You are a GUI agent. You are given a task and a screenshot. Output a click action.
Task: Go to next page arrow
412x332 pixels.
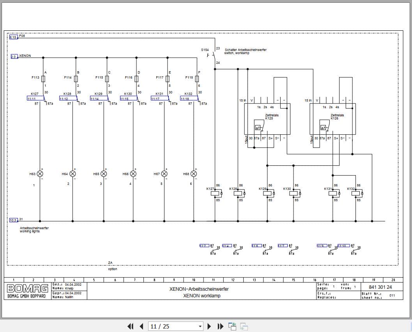pos(209,326)
